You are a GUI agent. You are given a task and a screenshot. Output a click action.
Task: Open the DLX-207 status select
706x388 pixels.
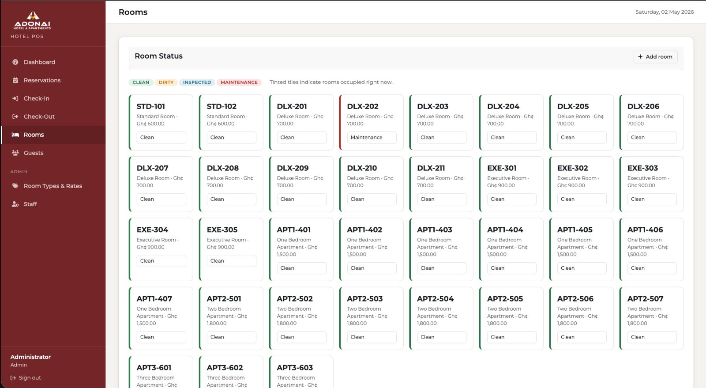(161, 199)
